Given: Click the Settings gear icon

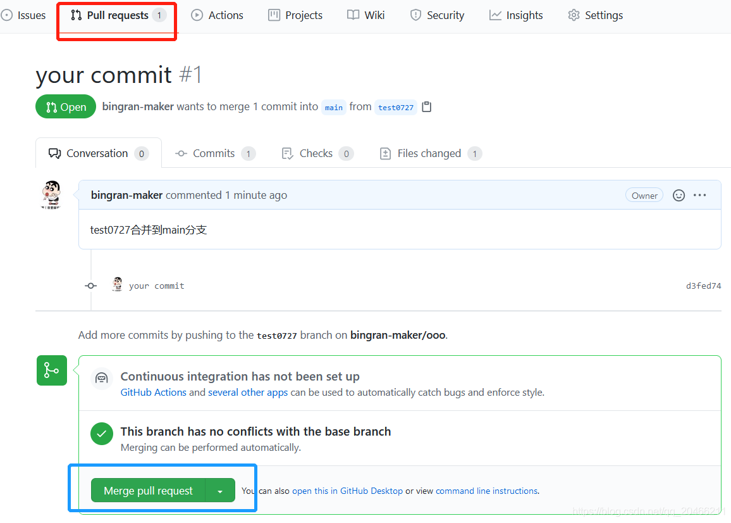Looking at the screenshot, I should click(x=574, y=15).
